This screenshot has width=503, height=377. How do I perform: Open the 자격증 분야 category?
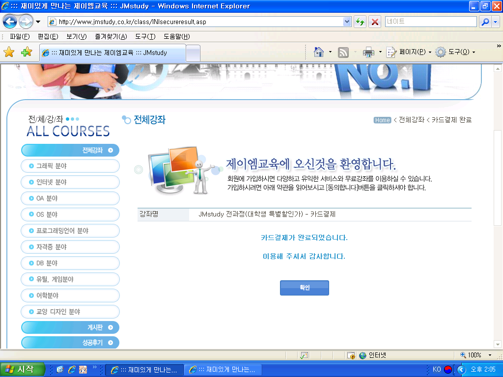pyautogui.click(x=70, y=247)
